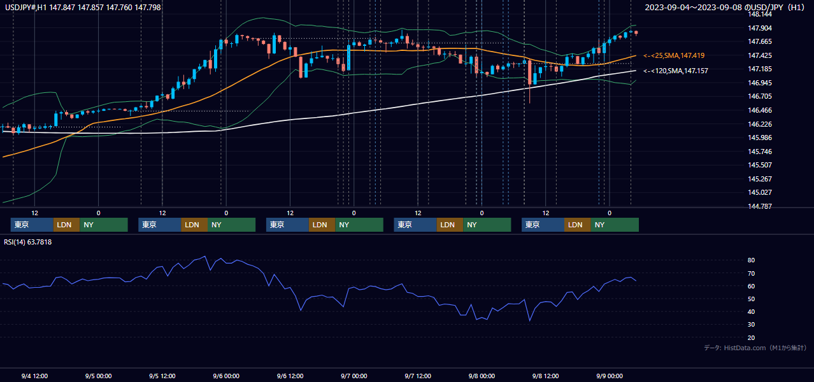
Task: Click price axis value 147.425
Action: 760,55
